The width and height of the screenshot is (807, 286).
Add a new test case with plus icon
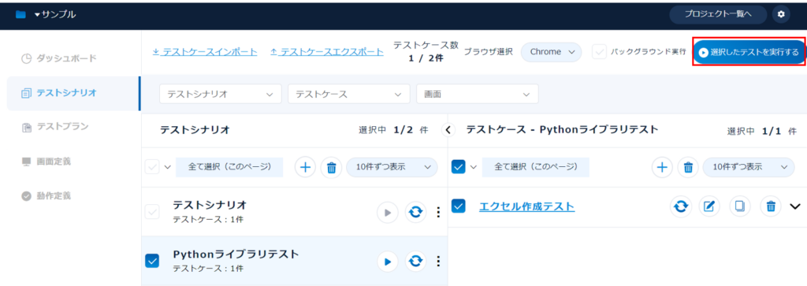point(662,167)
